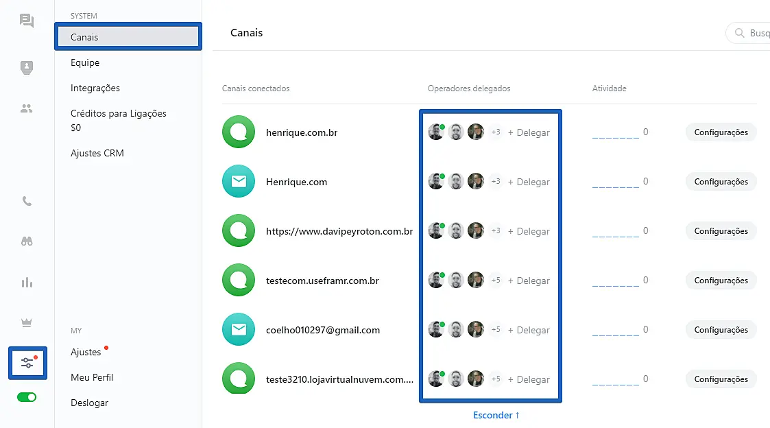Click the teste3210.lojavirtualnuvem chat channel icon
Viewport: 770px width, 428px height.
coord(239,379)
